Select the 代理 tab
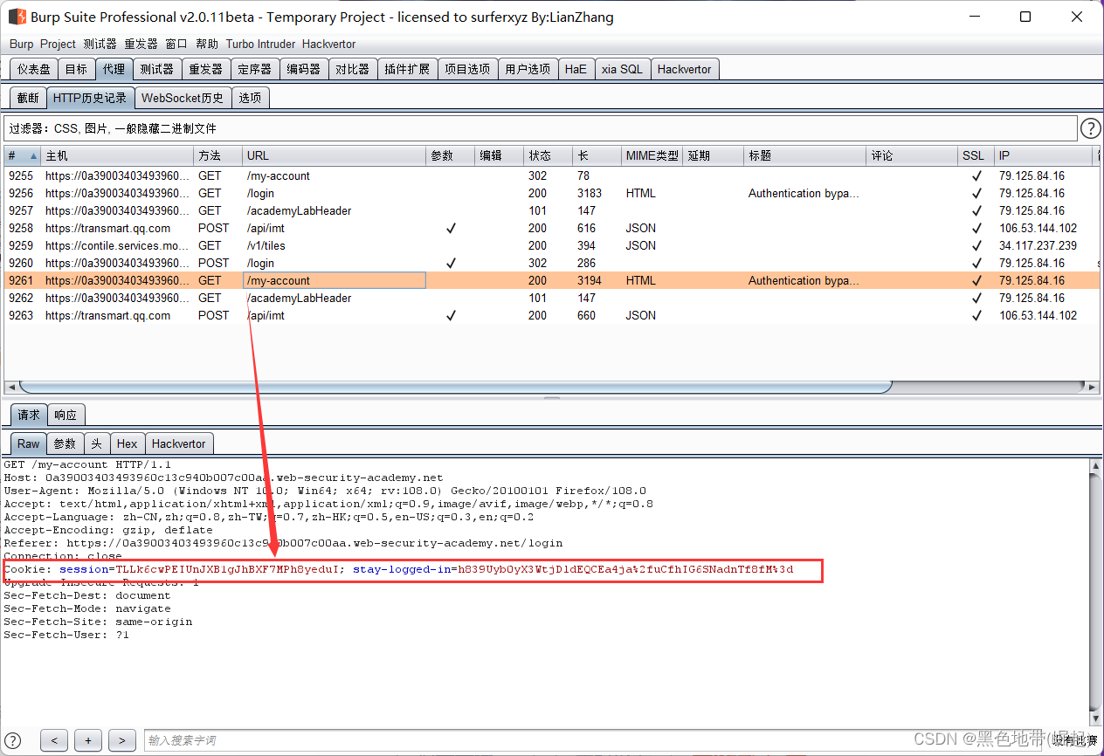Viewport: 1104px width, 756px height. coord(114,69)
